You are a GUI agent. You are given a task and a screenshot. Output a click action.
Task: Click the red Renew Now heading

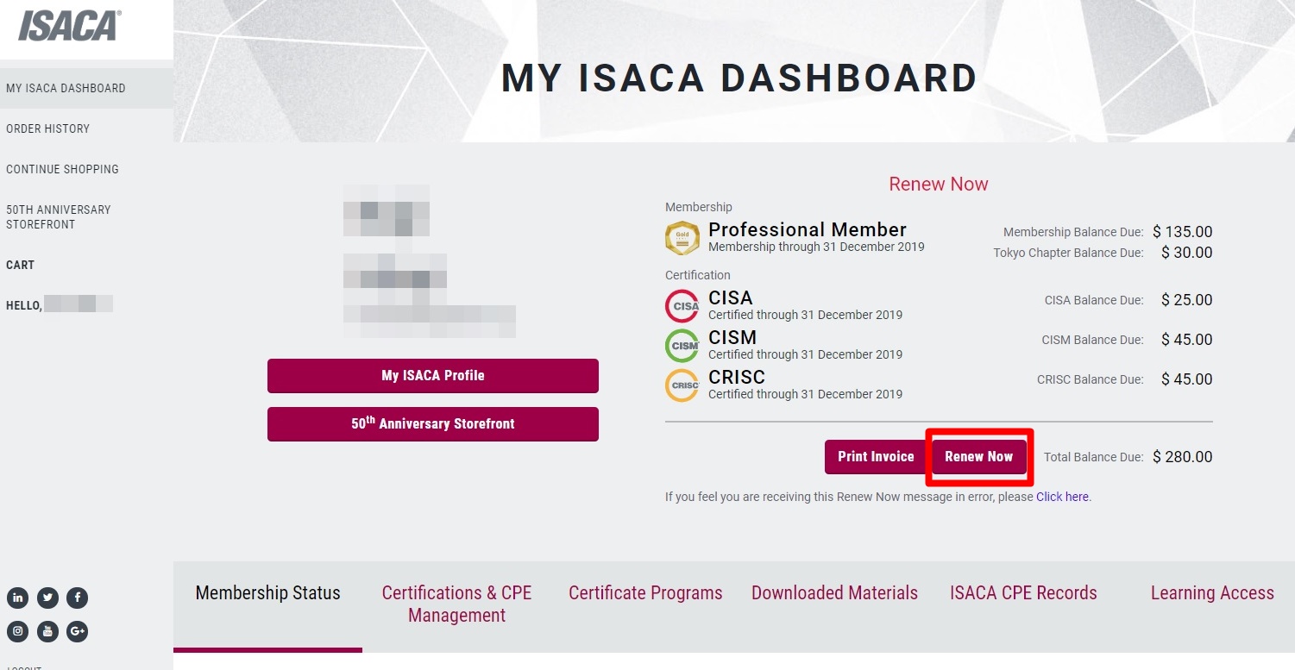tap(939, 184)
